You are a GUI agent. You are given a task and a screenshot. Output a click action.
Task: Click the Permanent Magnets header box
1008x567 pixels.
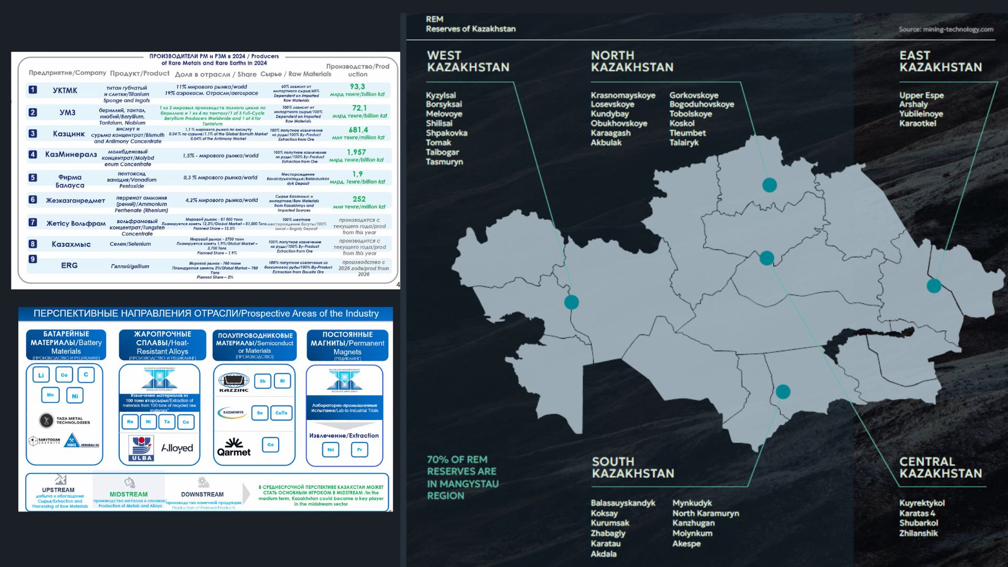pos(347,345)
